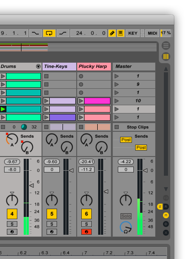This screenshot has height=259, width=189.
Task: Click the CPU load meter 17 %
Action: coord(166,33)
